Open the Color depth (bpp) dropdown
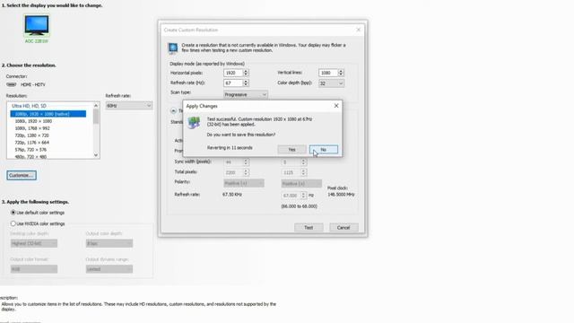This screenshot has height=323, width=574. (331, 83)
